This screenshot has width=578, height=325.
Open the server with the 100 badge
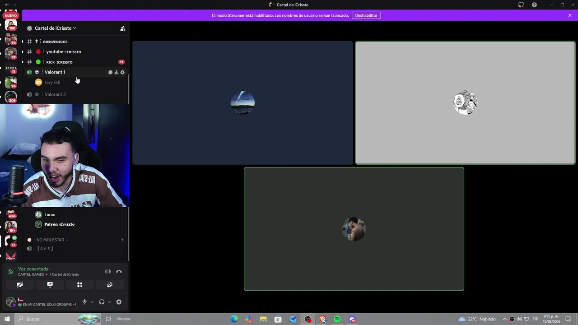coord(11,24)
